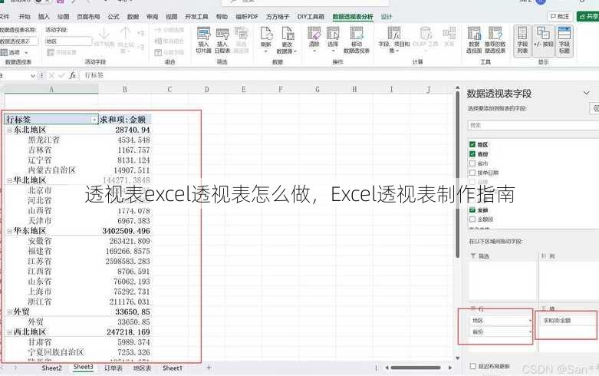The height and width of the screenshot is (376, 599).
Task: Open the 地区 row field dropdown in Rows area
Action: [x=530, y=321]
